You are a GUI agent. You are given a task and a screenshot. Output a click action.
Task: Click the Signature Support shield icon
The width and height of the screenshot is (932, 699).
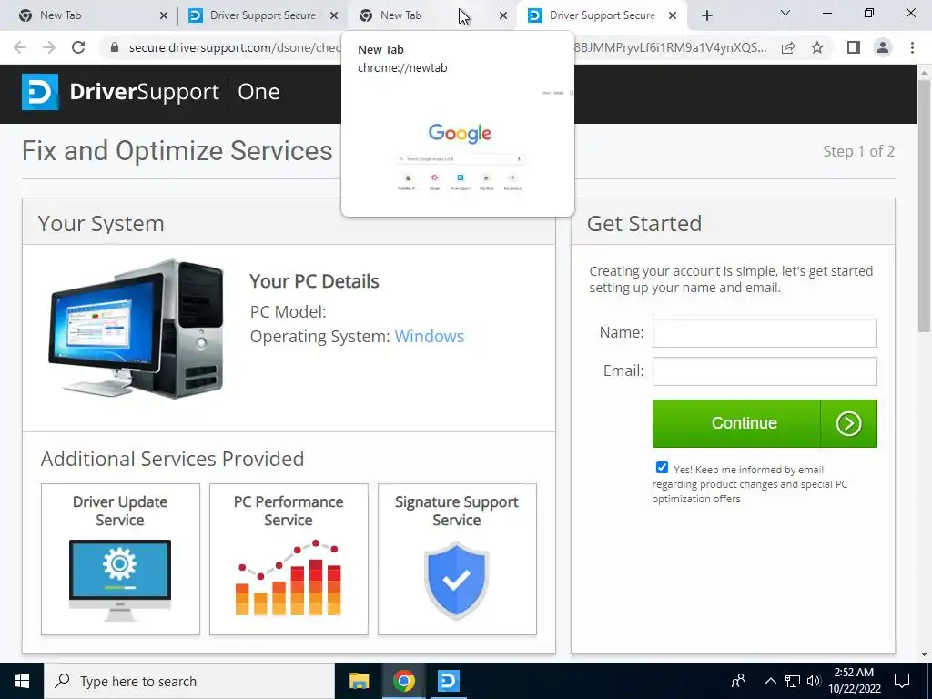(457, 580)
